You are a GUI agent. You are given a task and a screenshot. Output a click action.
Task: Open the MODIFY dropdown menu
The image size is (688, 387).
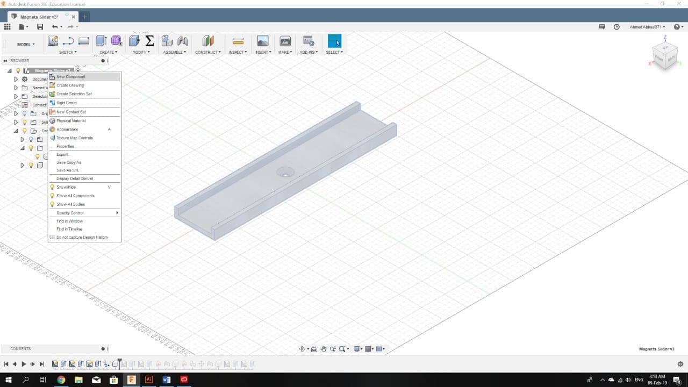(x=141, y=52)
